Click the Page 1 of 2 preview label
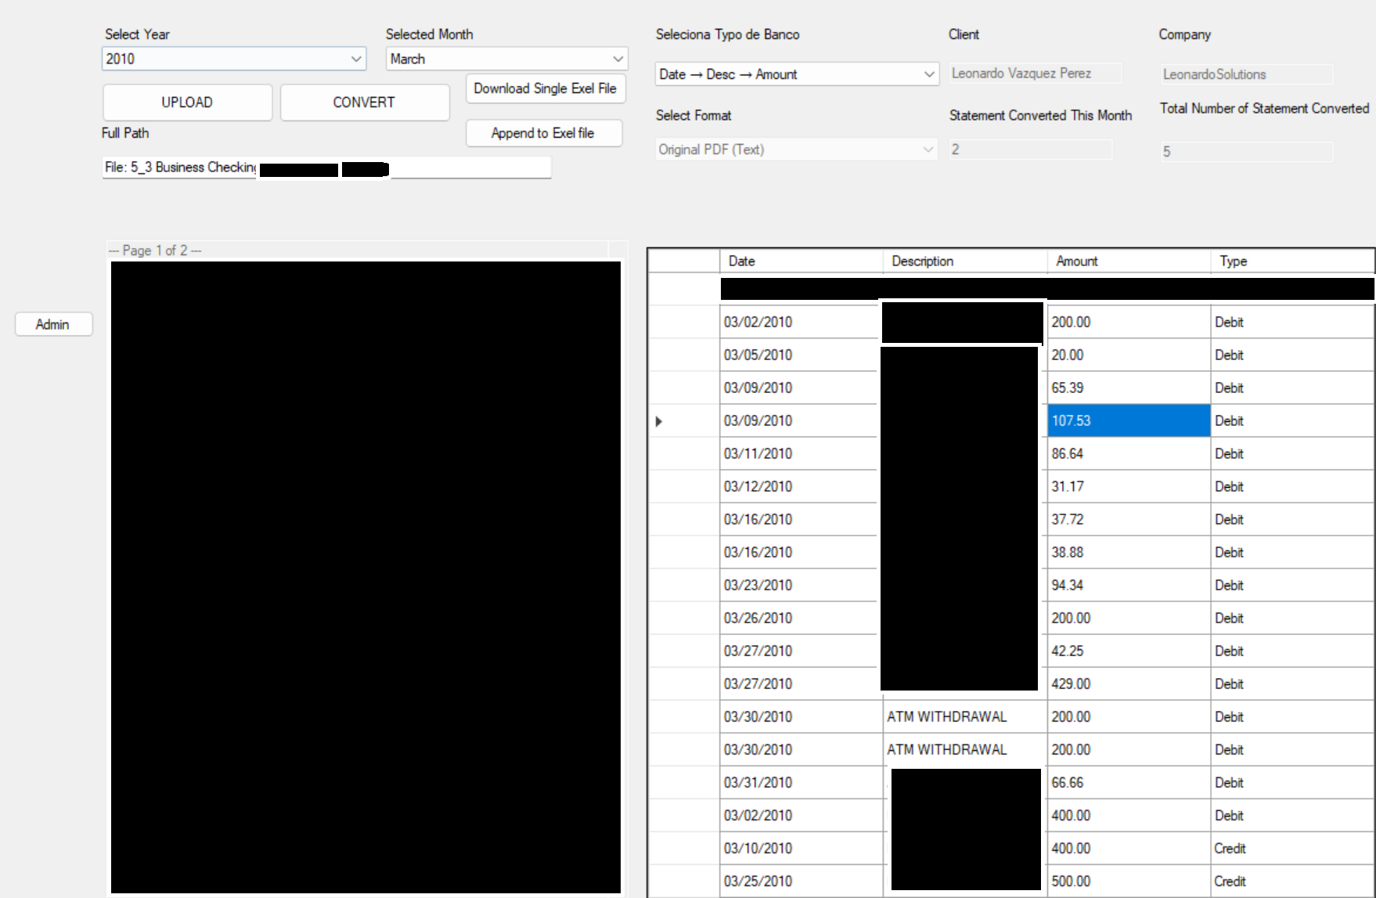The image size is (1376, 898). [x=155, y=251]
